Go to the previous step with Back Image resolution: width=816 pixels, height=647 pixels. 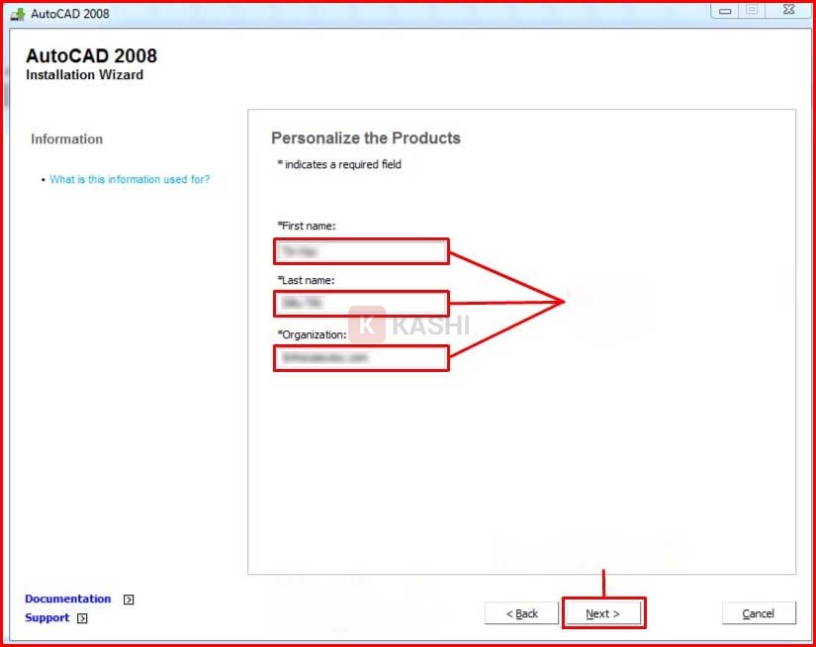pos(521,613)
